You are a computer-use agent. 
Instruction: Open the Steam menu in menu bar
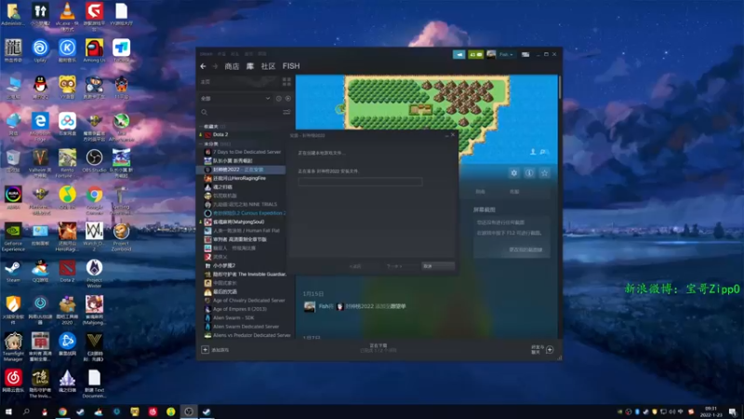coord(206,54)
